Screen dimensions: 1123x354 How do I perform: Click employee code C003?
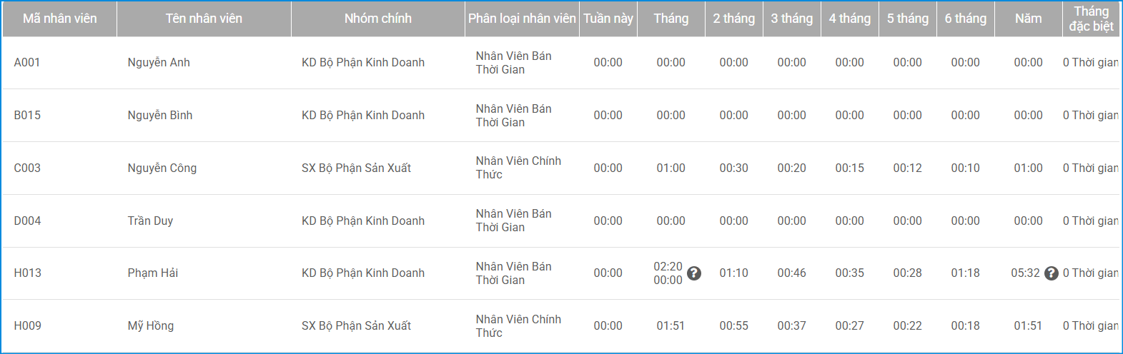[x=27, y=168]
